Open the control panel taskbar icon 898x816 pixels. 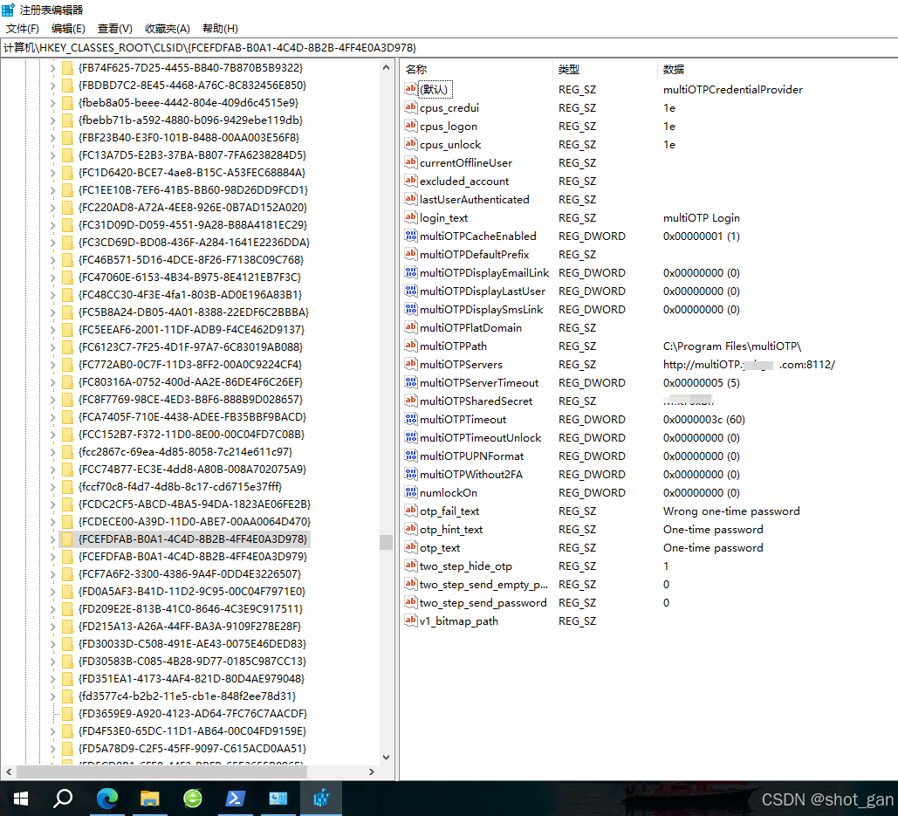coord(278,799)
